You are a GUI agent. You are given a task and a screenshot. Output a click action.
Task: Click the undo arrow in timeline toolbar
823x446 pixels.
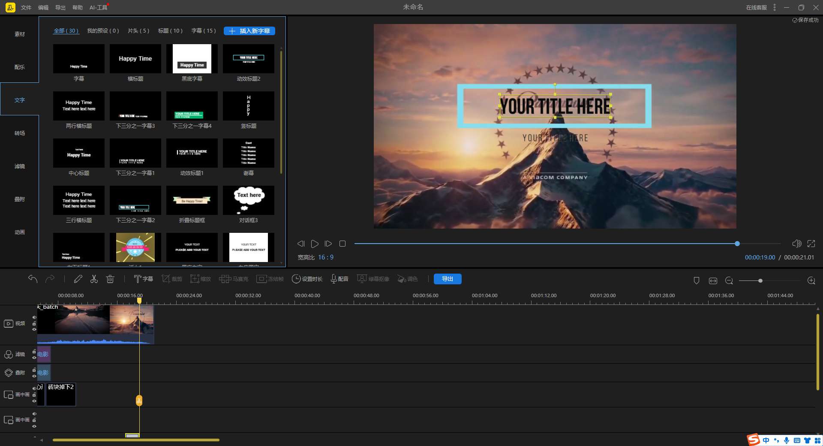coord(33,279)
